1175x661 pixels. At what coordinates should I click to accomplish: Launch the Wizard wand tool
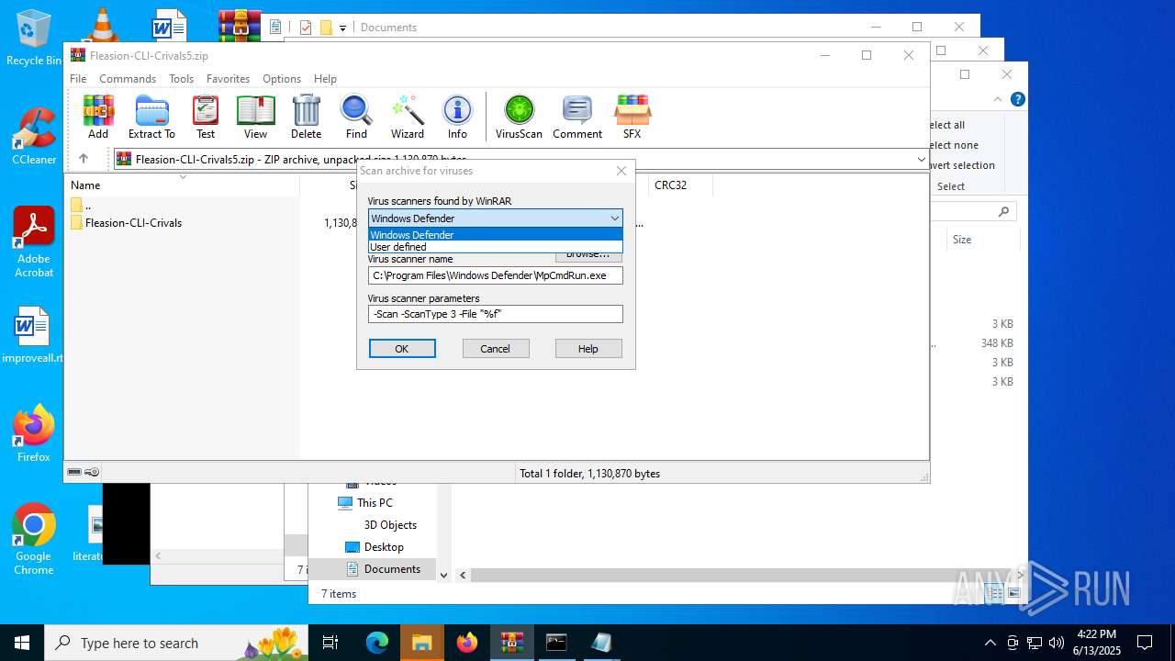407,117
